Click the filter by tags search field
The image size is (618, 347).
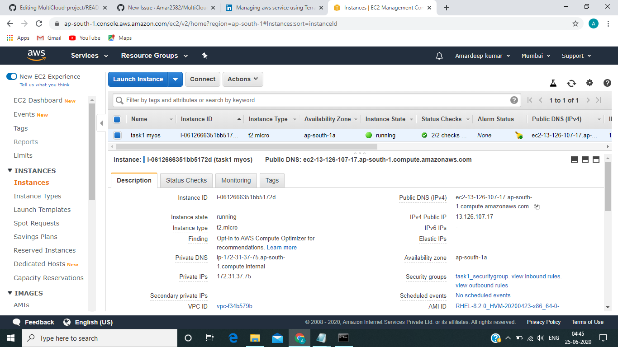coord(271,100)
